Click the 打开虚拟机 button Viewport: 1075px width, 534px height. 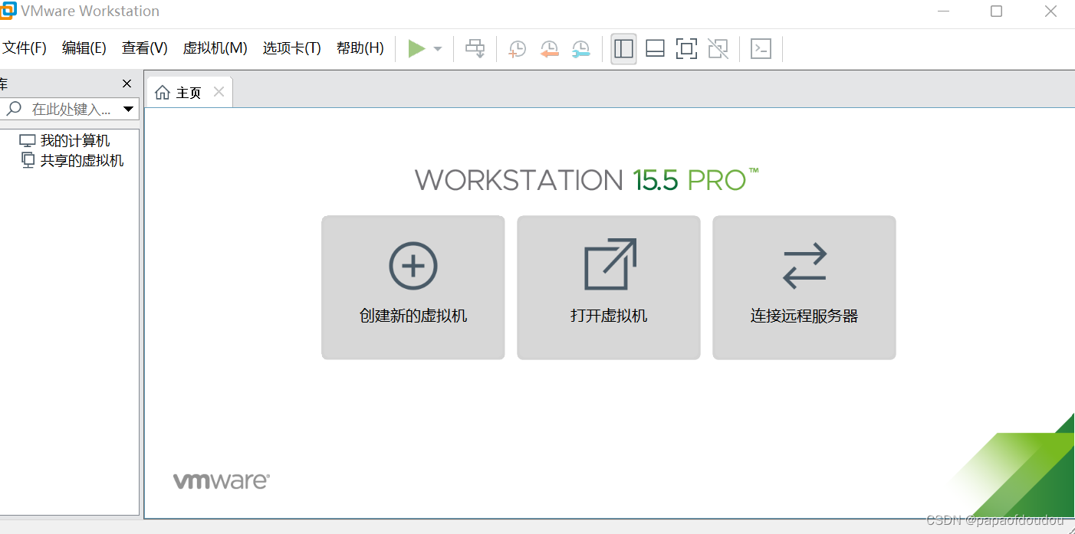pyautogui.click(x=609, y=287)
